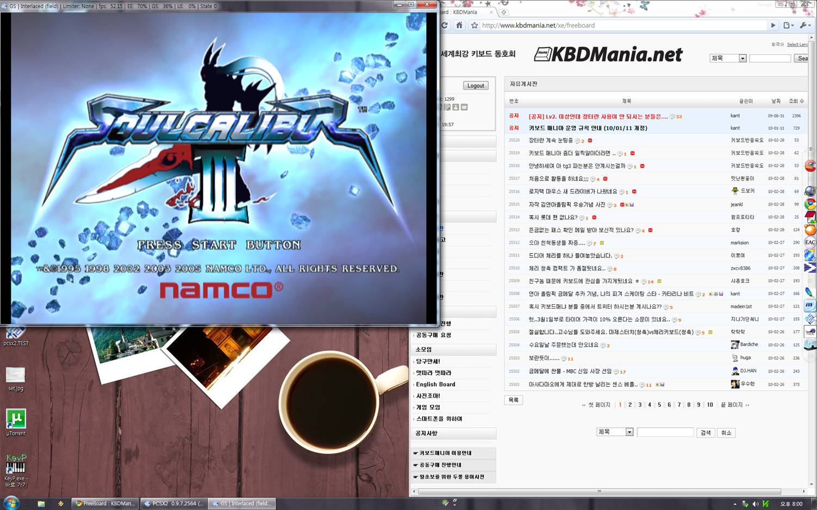Open 키보드매니아 이용안내 notice link

(x=445, y=453)
